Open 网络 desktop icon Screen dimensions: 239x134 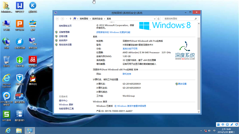coord(6,43)
